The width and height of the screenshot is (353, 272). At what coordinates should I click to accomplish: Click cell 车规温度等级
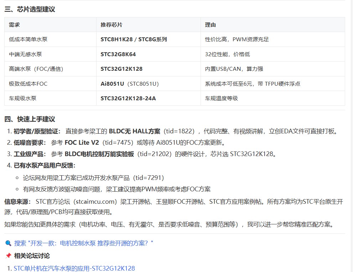tap(273, 98)
